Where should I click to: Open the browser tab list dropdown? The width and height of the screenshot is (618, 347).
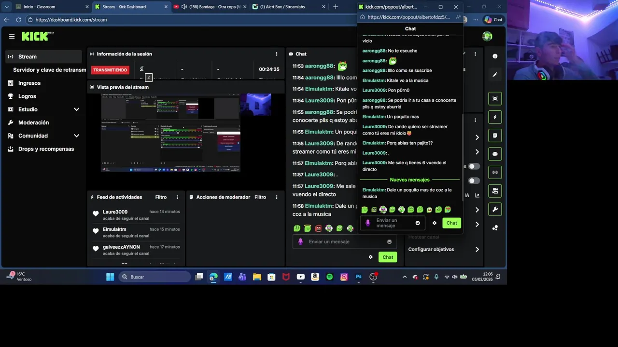coord(6,7)
